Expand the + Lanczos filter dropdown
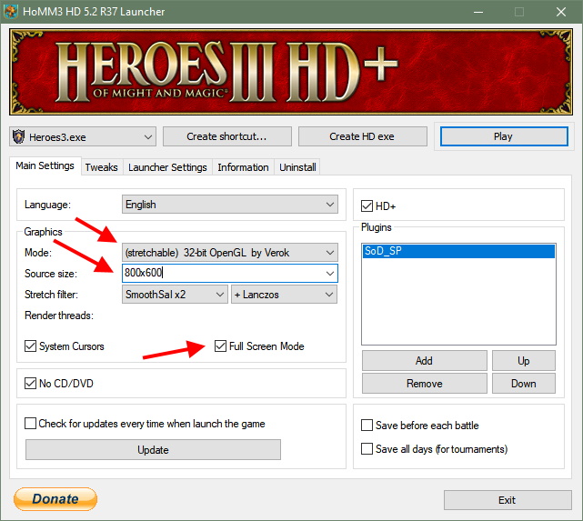The image size is (583, 521). pos(284,295)
